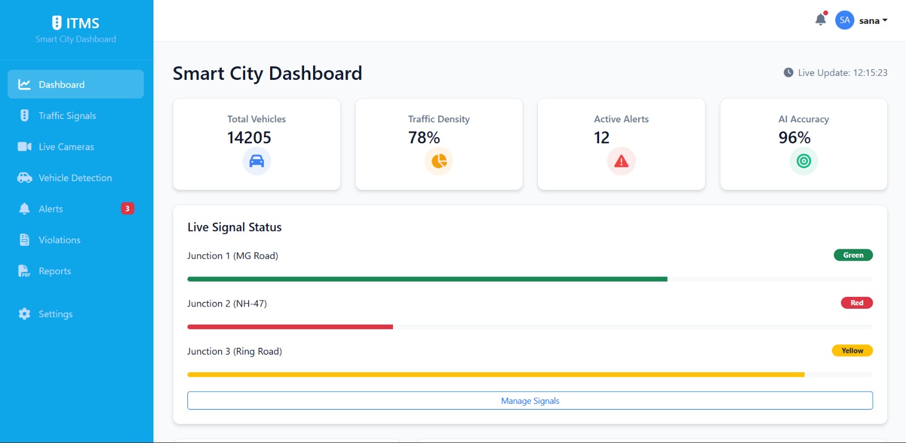Click the Total Vehicles value 14205
The width and height of the screenshot is (906, 443).
click(249, 138)
